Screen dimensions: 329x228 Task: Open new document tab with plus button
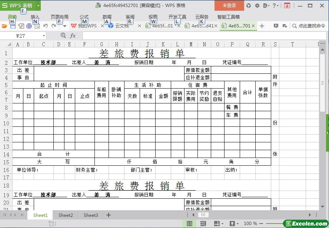click(x=262, y=26)
